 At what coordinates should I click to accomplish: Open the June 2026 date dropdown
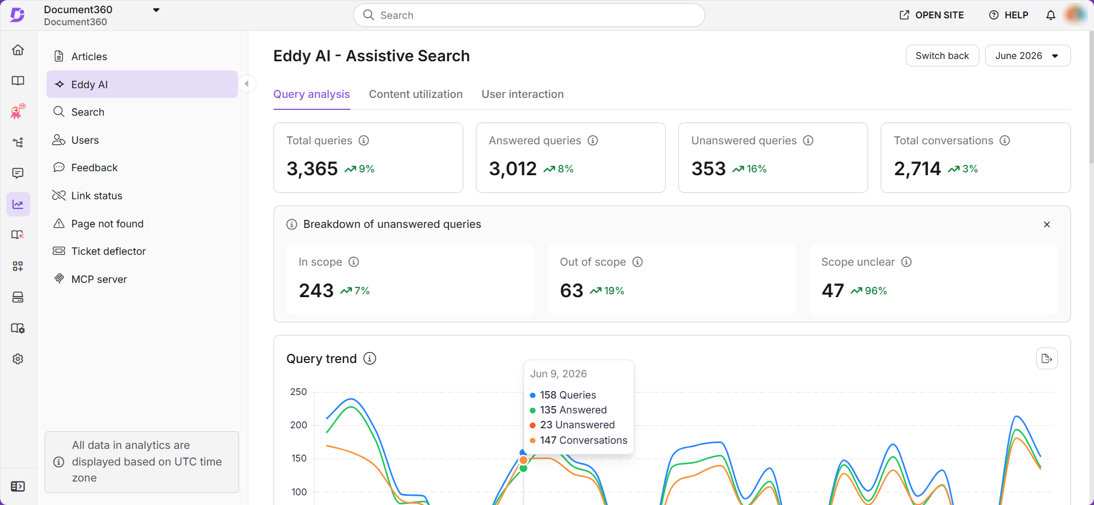click(x=1027, y=56)
